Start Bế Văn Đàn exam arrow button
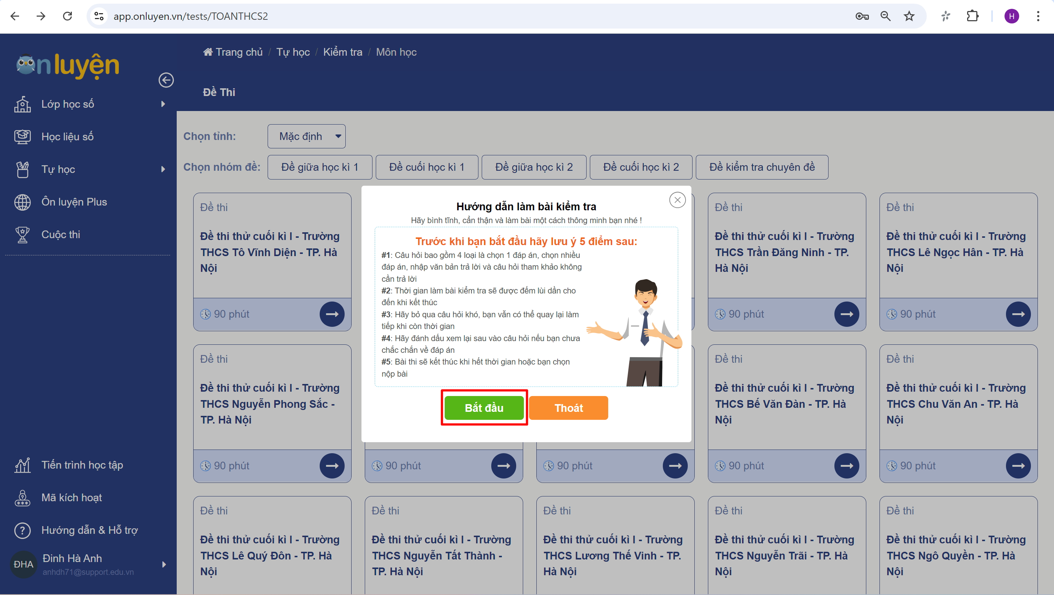The width and height of the screenshot is (1054, 595). 846,466
